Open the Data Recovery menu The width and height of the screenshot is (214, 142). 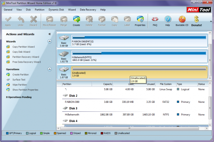(x=88, y=10)
